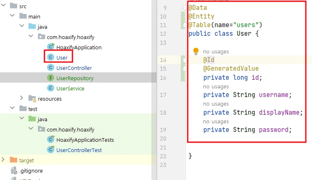The height and width of the screenshot is (180, 312).
Task: Click the .gitignore file icon
Action: pos(14,171)
